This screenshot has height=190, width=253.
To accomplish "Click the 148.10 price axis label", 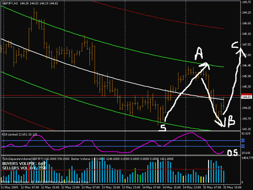I will coord(247,34).
